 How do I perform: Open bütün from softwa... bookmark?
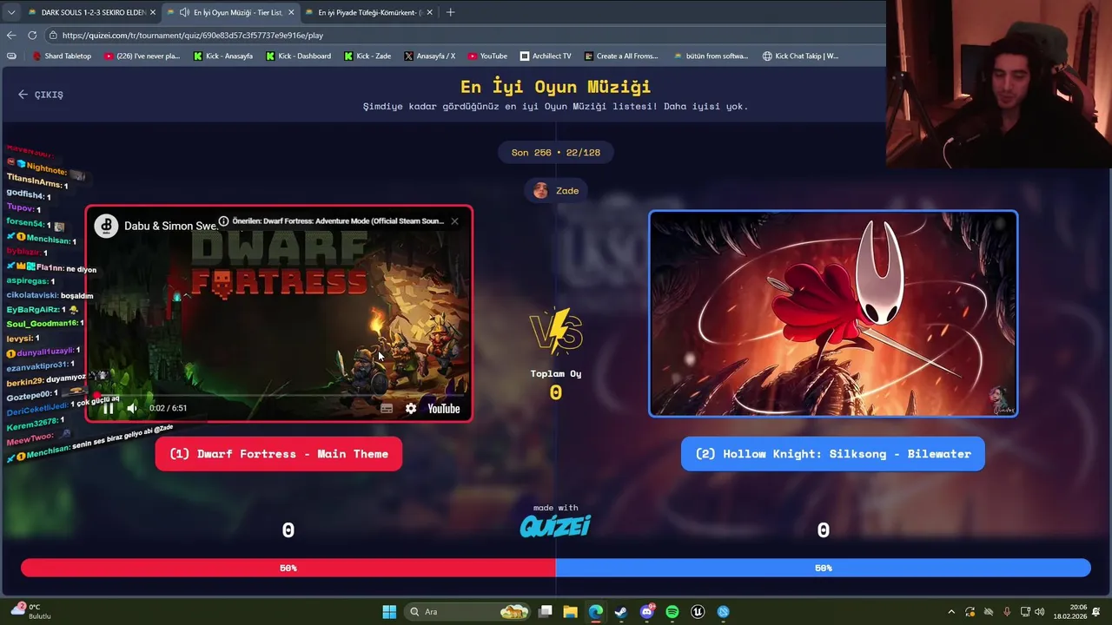click(x=711, y=56)
